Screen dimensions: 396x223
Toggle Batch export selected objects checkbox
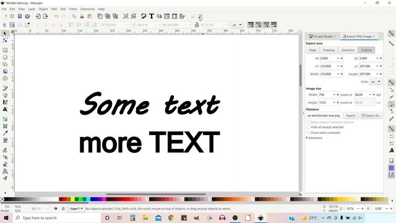tap(308, 122)
